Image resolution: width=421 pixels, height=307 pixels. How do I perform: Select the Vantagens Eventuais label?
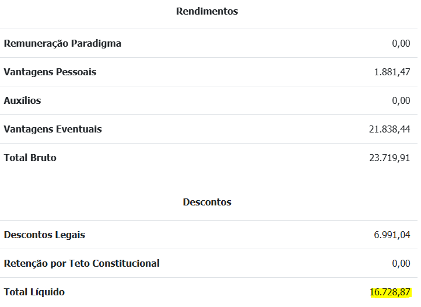[53, 129]
